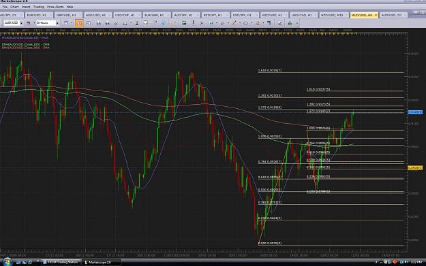Click the picture snapshot icon
The width and height of the screenshot is (426, 266).
184,22
